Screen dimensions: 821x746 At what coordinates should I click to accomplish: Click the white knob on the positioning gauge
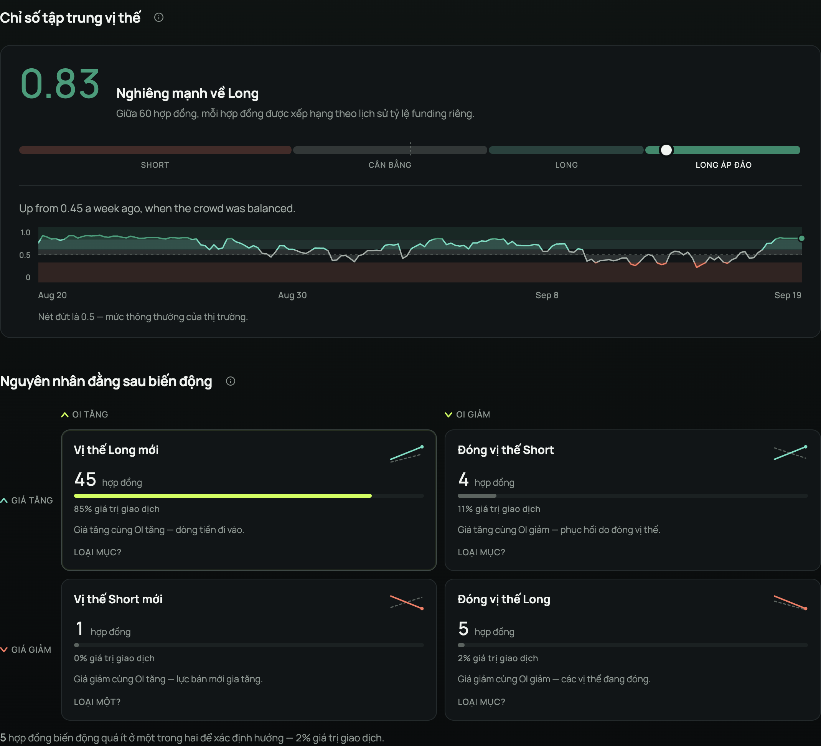[x=666, y=150]
